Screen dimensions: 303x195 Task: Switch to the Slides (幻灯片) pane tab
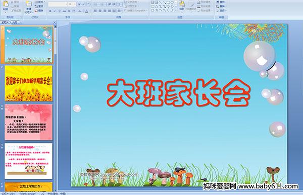tap(5, 22)
